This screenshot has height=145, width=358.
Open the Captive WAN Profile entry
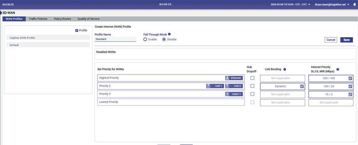48,38
